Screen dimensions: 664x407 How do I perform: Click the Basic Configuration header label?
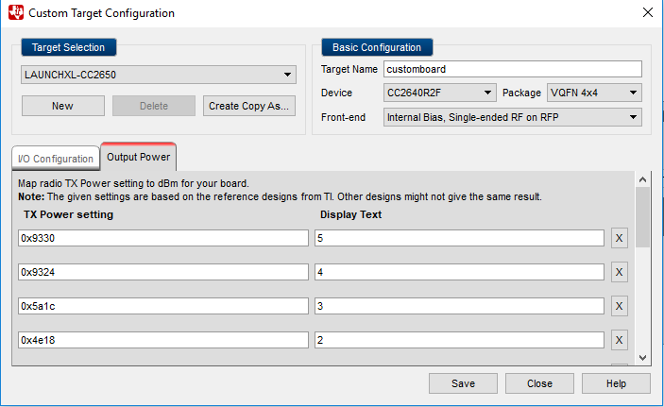(x=377, y=47)
